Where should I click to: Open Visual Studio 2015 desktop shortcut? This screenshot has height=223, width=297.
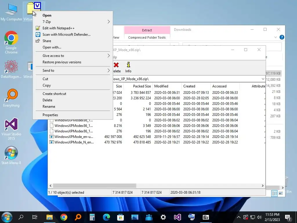[x=11, y=129]
